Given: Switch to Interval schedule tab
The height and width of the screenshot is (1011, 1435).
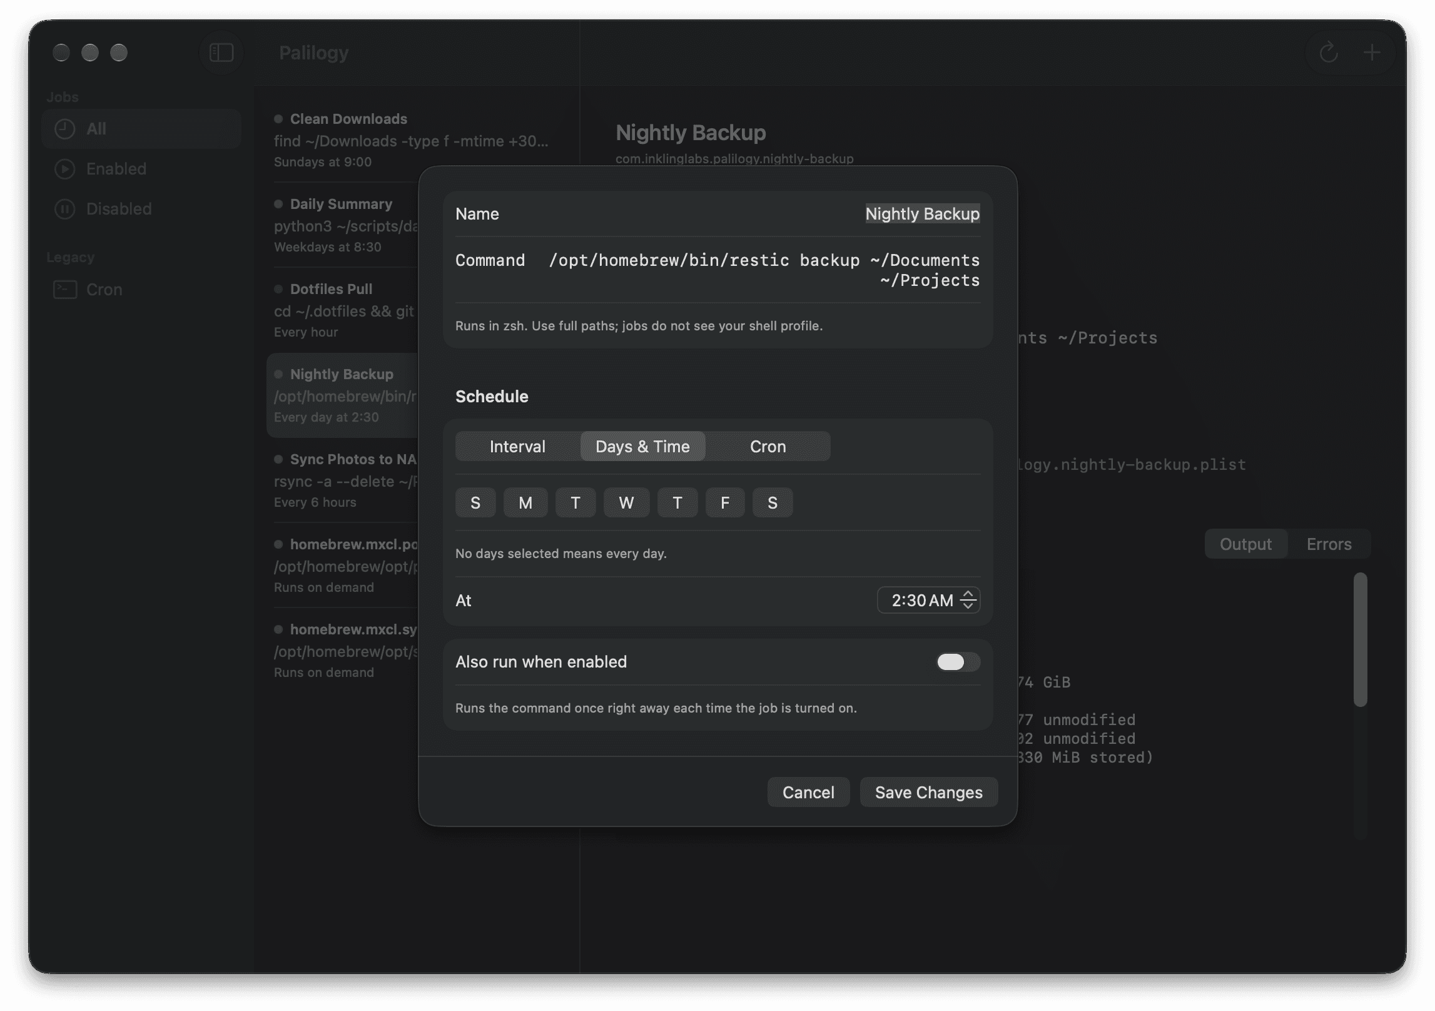Looking at the screenshot, I should pos(517,447).
